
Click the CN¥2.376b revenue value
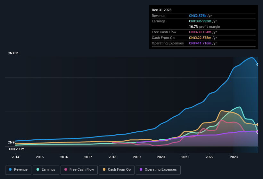click(198, 16)
